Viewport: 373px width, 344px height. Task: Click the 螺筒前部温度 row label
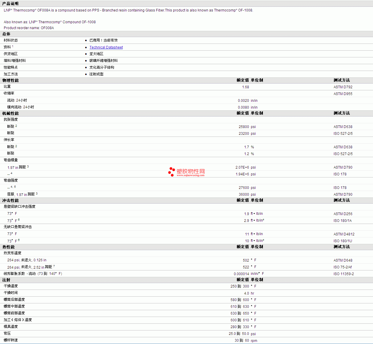point(14,313)
